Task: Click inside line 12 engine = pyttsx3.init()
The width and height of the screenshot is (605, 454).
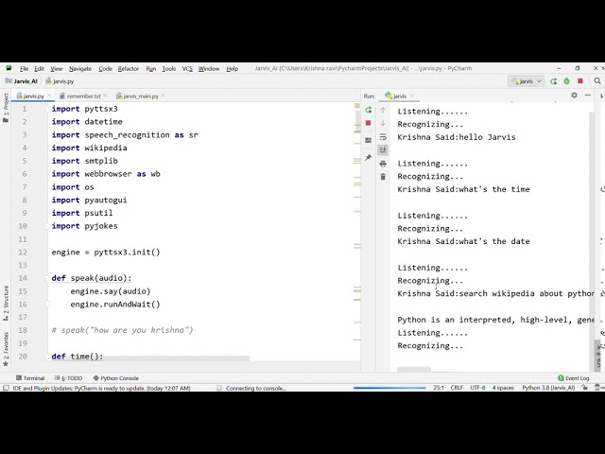Action: coord(106,253)
